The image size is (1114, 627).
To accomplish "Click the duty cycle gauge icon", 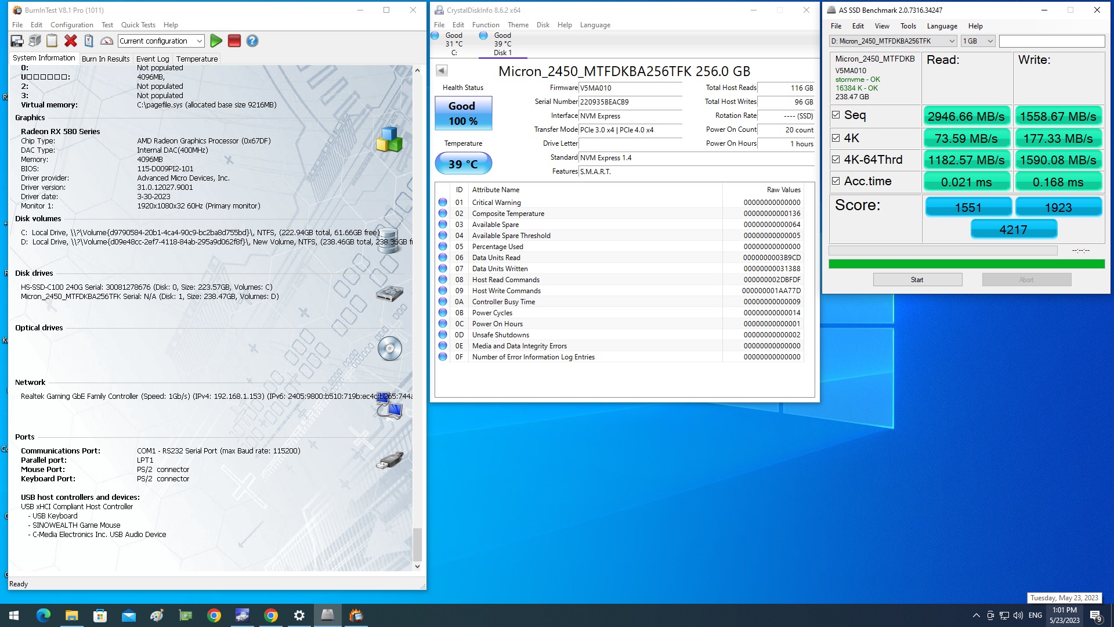I will pos(107,41).
